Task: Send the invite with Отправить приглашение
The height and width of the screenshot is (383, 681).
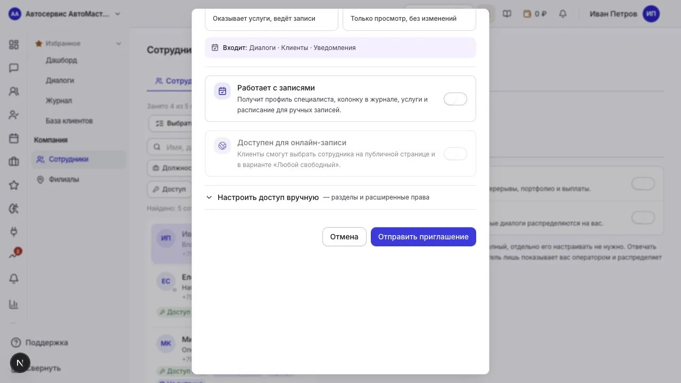Action: 423,237
